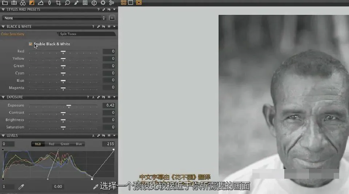Open Levels presets list icon
Screen dimensions: 349x194
[109, 136]
